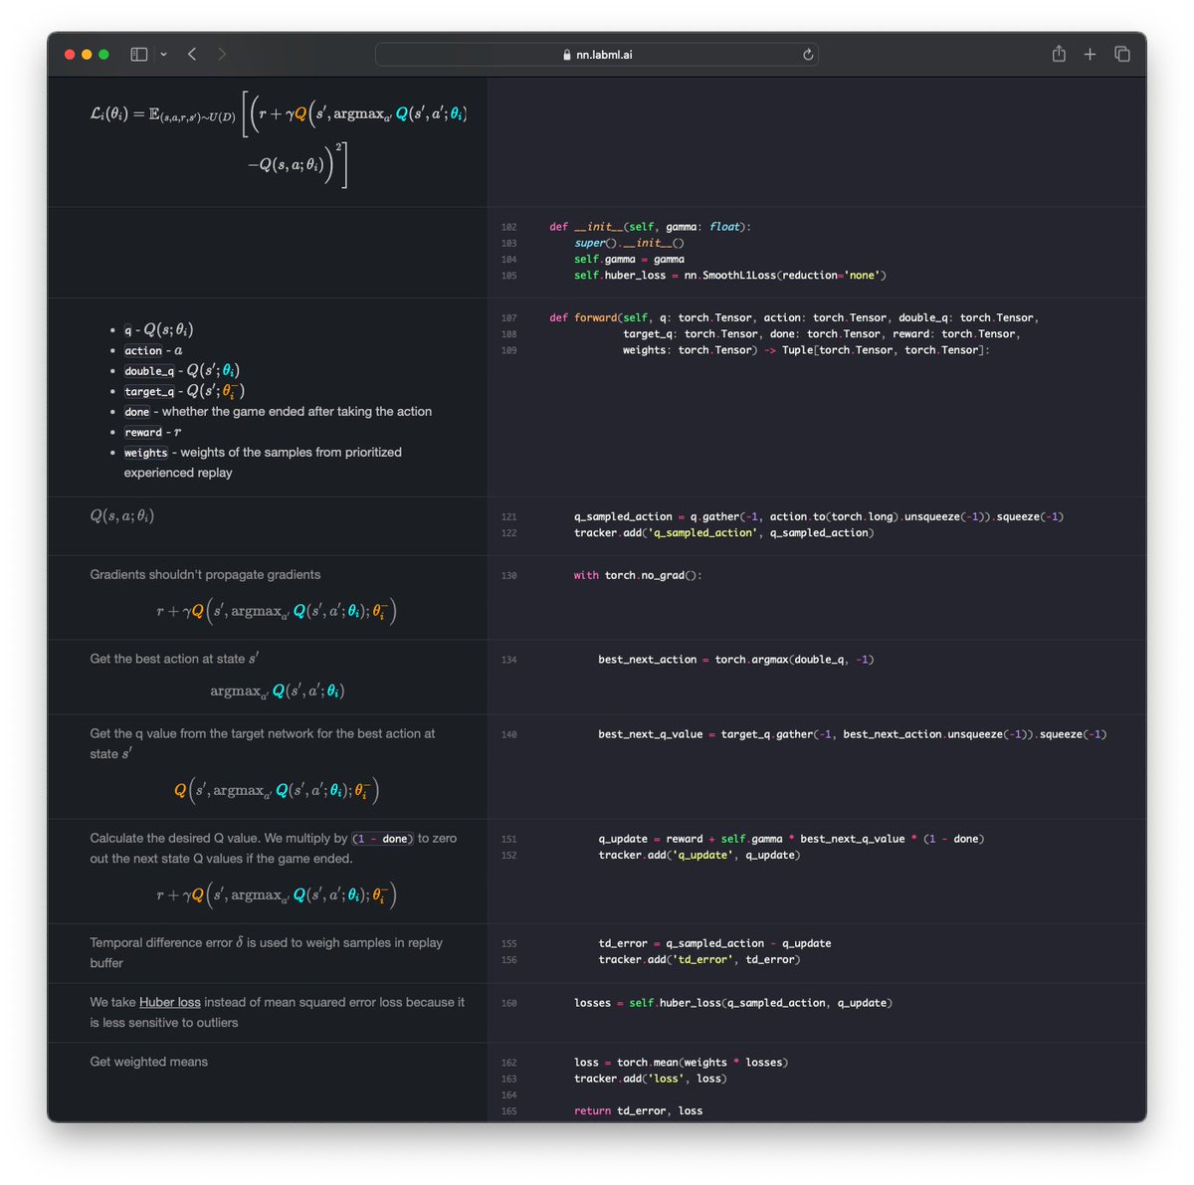Click the 'double_q' parameter bullet
1194x1185 pixels.
pos(149,371)
